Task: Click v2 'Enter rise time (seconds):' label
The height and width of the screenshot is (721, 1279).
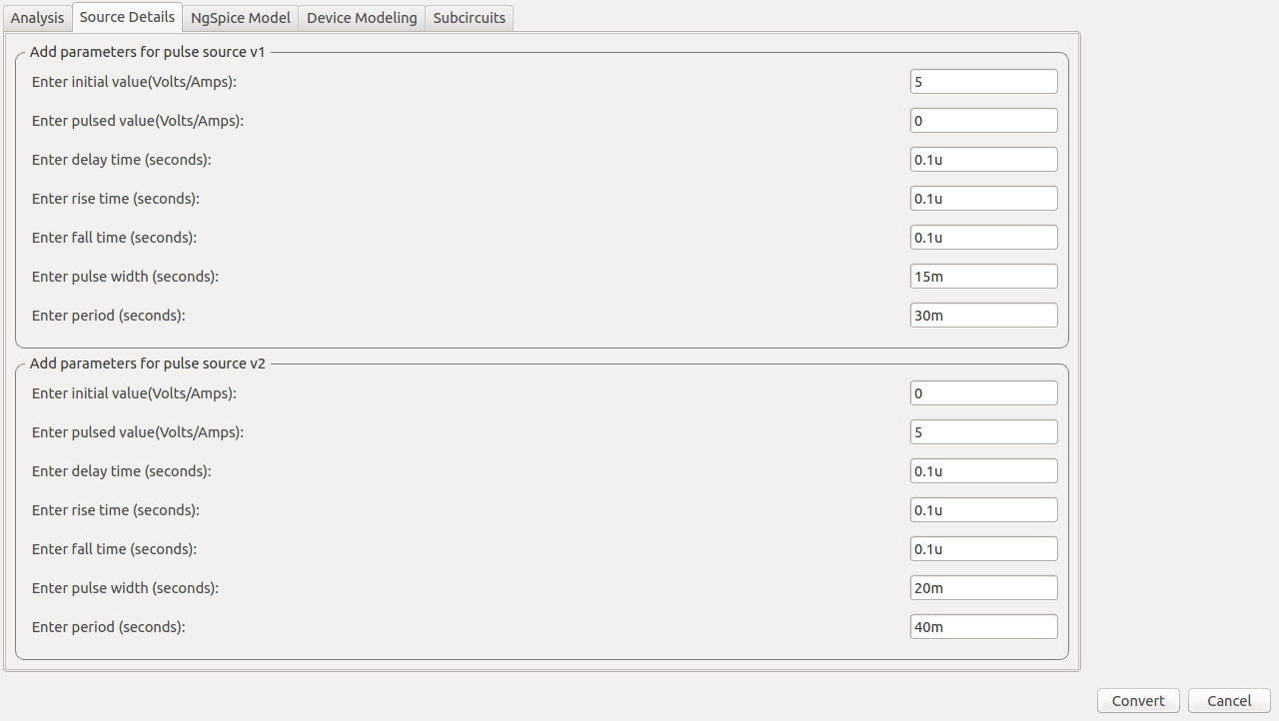Action: (116, 510)
